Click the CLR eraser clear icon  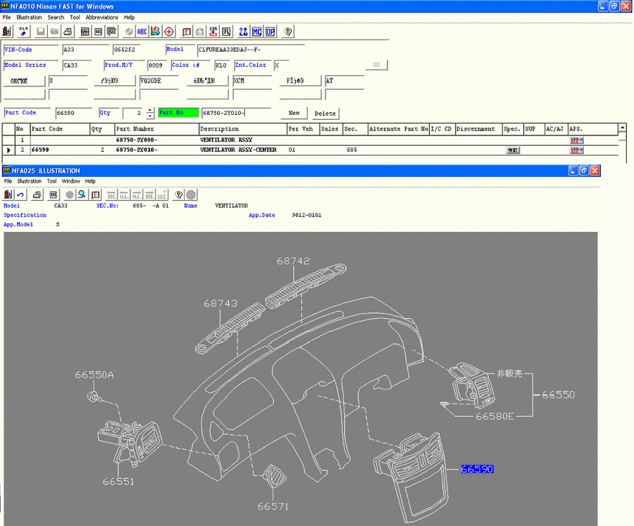point(23,32)
